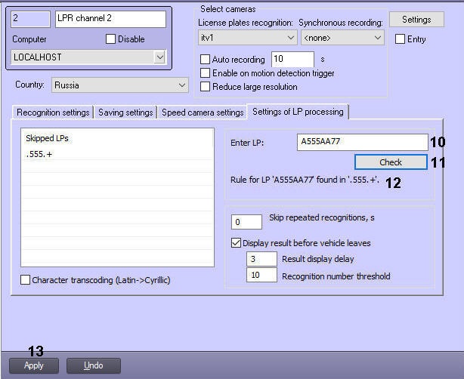The image size is (464, 379).
Task: Open the Settings button near cameras
Action: [416, 20]
